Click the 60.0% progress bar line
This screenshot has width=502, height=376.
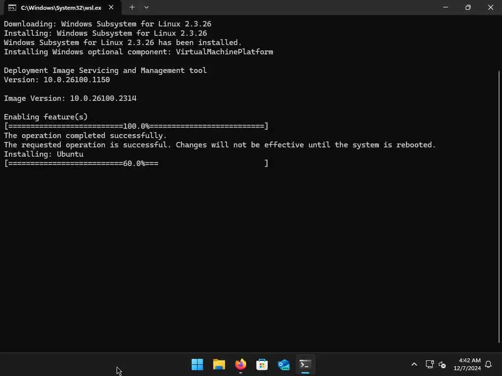tap(136, 164)
